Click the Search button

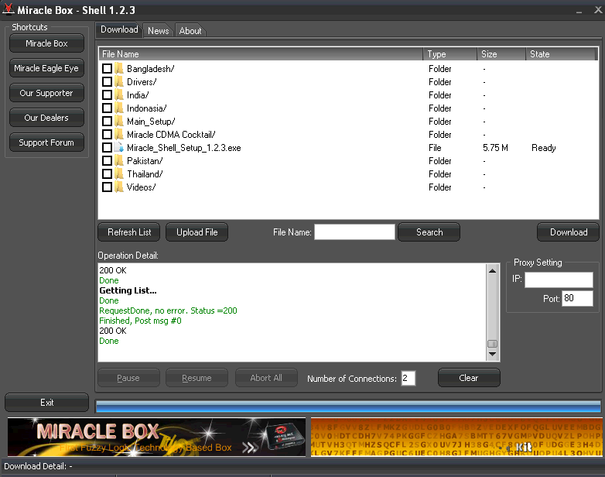[x=429, y=232]
